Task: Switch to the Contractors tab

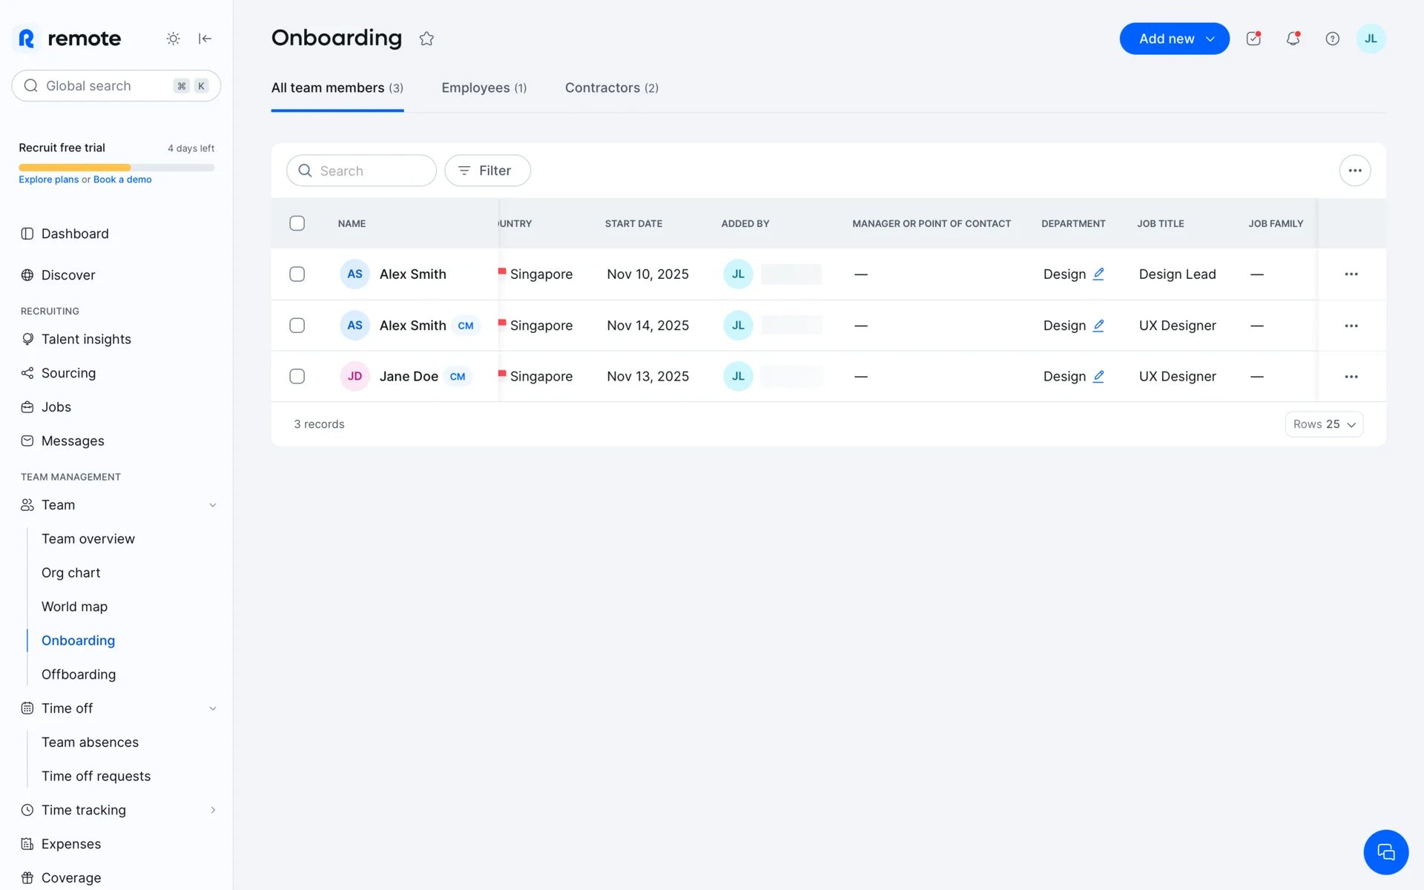Action: pyautogui.click(x=611, y=88)
